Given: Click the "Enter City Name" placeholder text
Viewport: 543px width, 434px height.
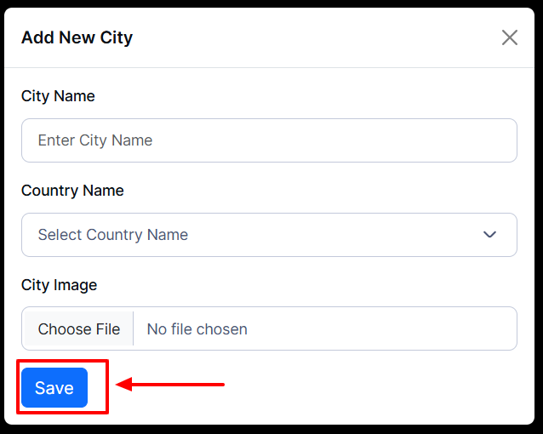Looking at the screenshot, I should (95, 140).
